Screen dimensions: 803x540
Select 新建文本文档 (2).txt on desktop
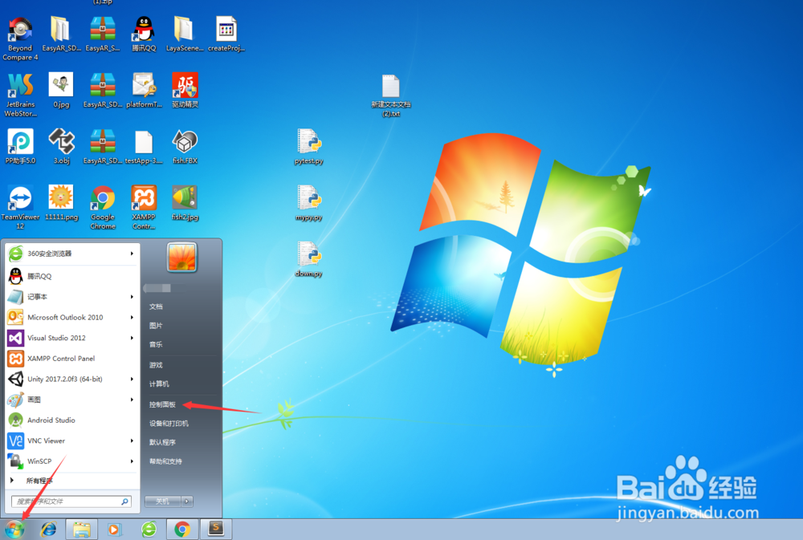[x=391, y=95]
